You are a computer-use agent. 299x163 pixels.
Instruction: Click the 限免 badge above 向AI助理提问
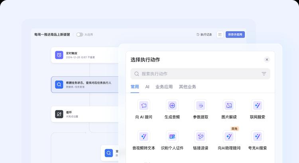click(234, 129)
